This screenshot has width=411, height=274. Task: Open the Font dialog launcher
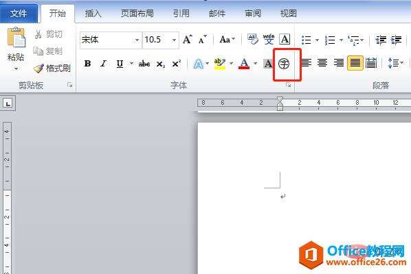tap(289, 85)
